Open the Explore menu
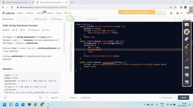Image resolution: width=193 pixels, height=108 pixels. pos(20,13)
